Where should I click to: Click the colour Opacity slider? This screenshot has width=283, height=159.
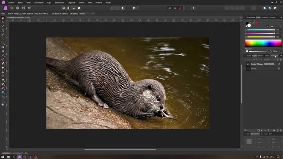[x=259, y=51]
